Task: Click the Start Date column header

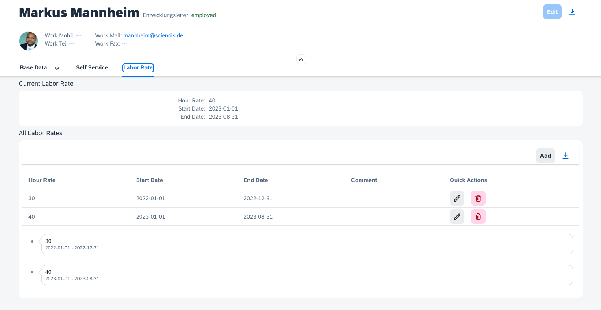Action: coord(149,180)
